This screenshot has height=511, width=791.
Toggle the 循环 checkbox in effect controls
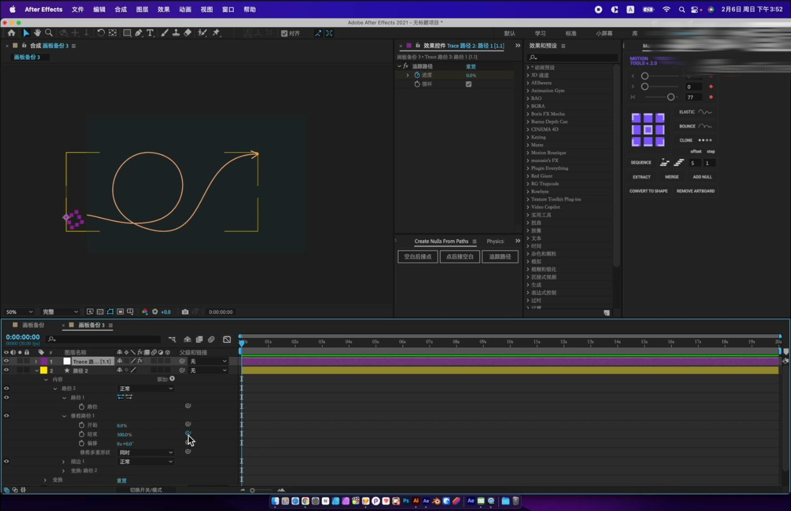tap(469, 85)
